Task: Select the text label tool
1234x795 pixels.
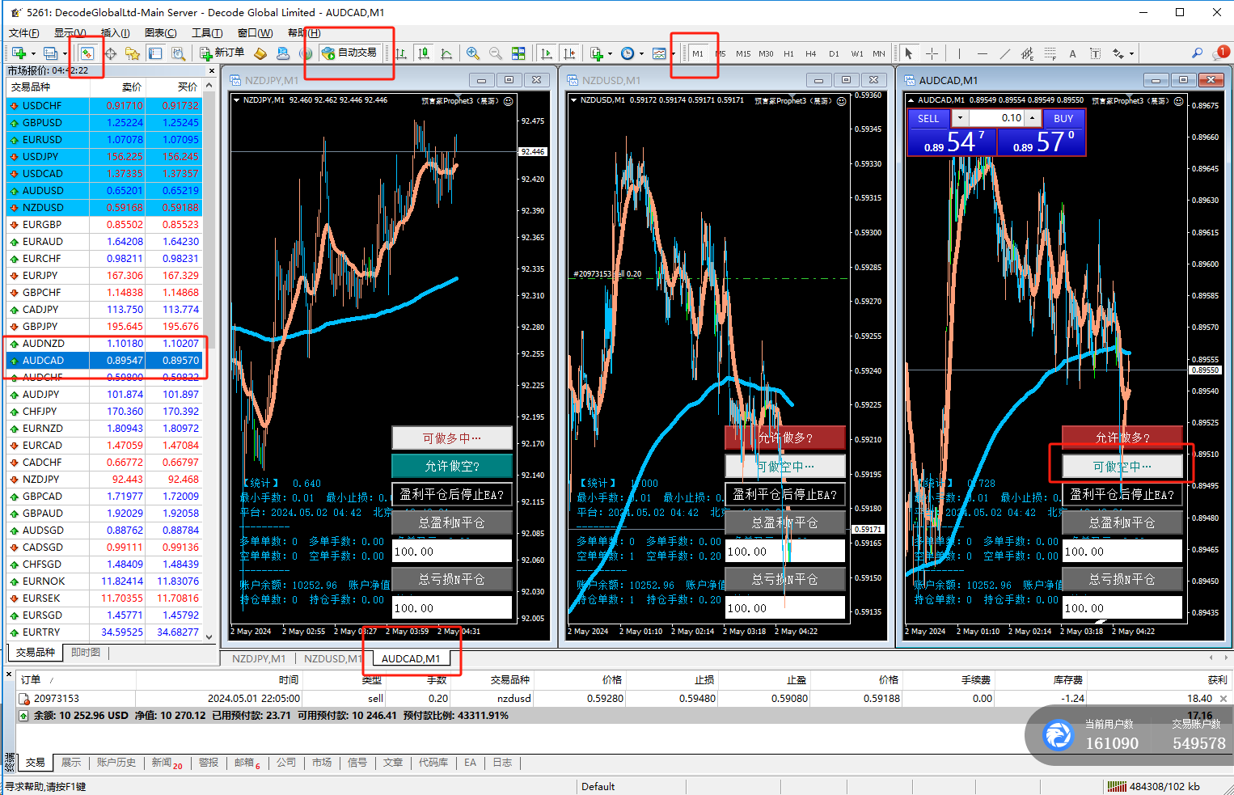Action: [1072, 53]
